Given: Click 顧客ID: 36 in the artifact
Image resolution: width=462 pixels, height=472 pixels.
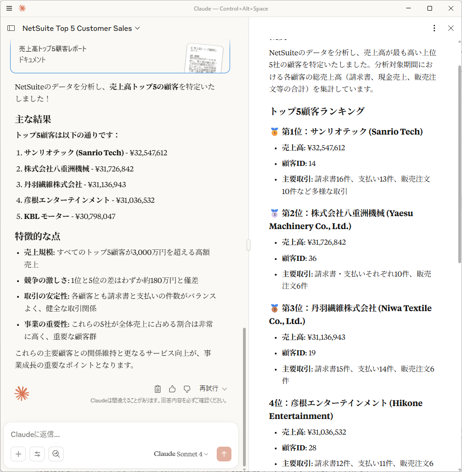Looking at the screenshot, I should [x=299, y=258].
